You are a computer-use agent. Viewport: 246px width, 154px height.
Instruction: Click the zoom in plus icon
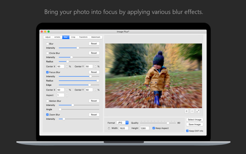[187, 111]
